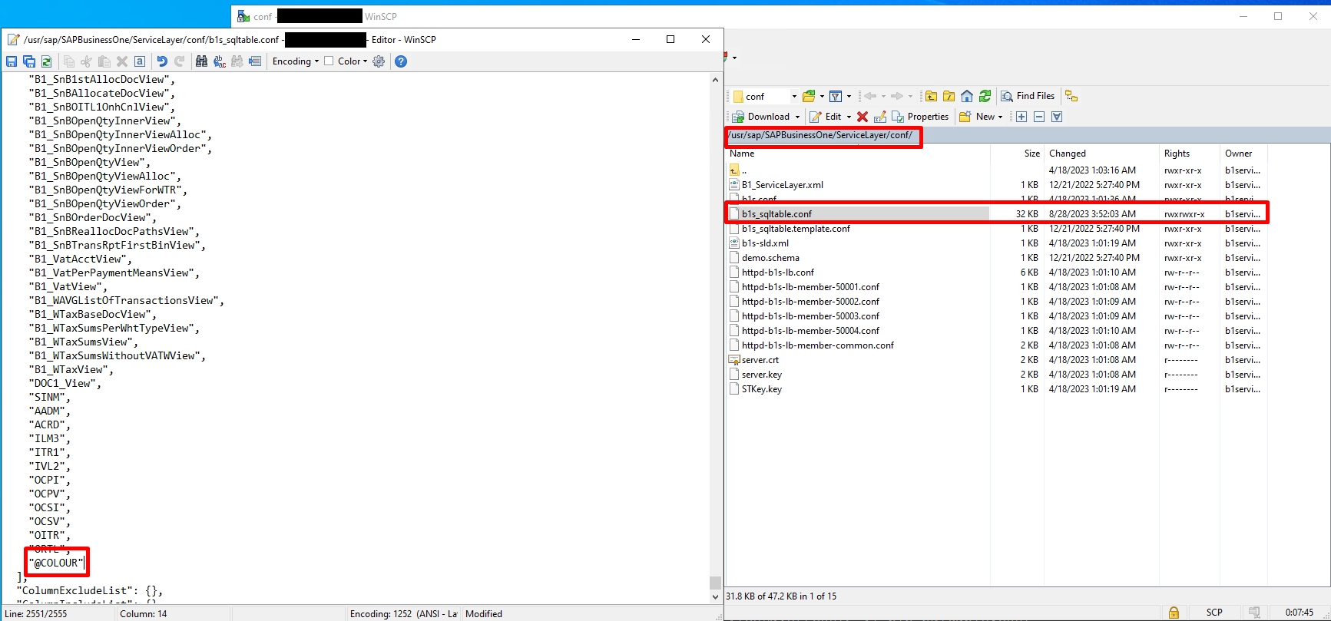
Task: Select httpd-b1s-lb.conf file
Action: coord(777,273)
